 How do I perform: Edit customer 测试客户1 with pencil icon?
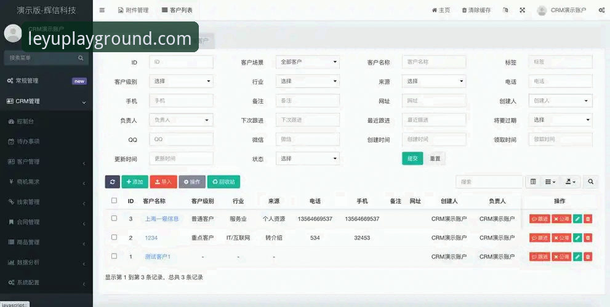(x=577, y=257)
